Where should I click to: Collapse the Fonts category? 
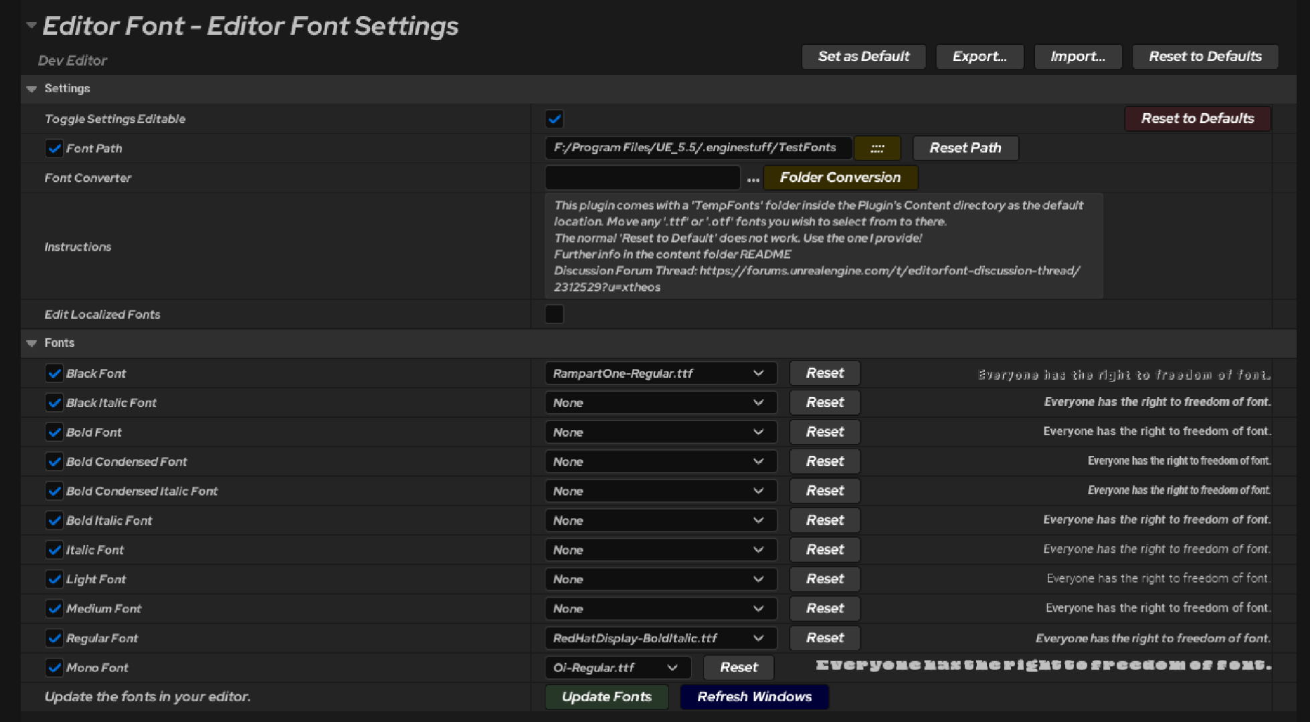(x=31, y=343)
